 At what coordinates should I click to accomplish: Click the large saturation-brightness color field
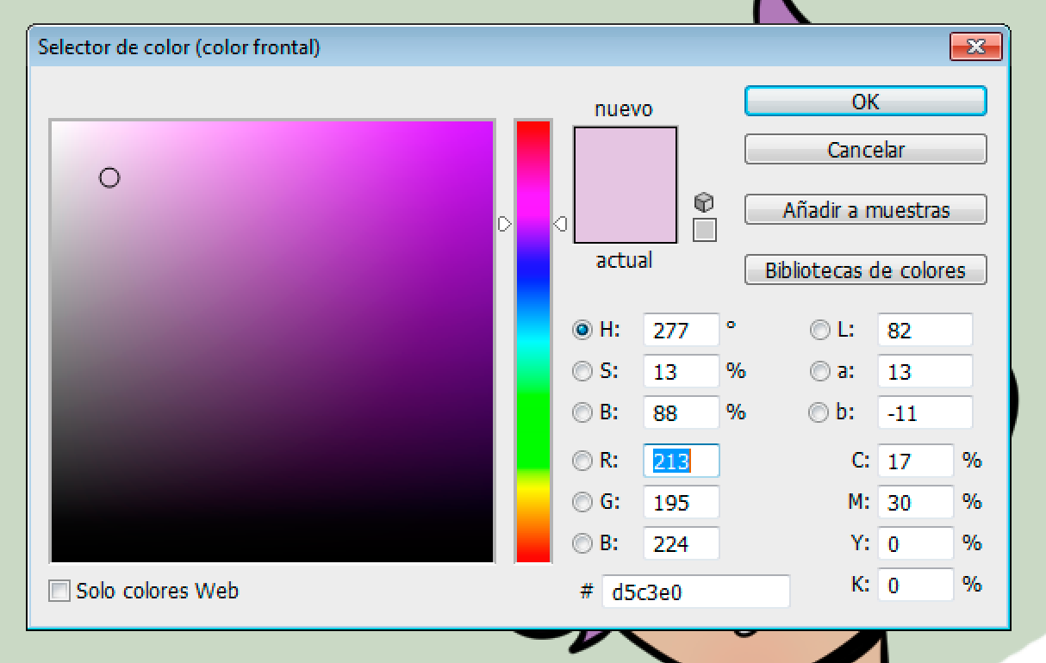pyautogui.click(x=272, y=342)
